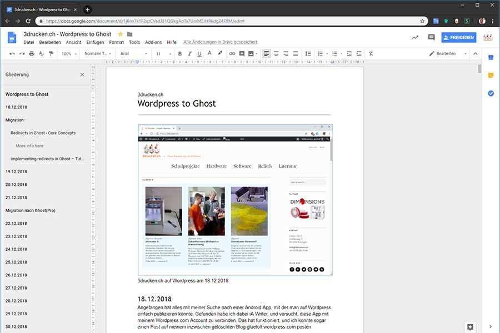Add a comment from the toolbar
500x333 pixels.
point(242,53)
